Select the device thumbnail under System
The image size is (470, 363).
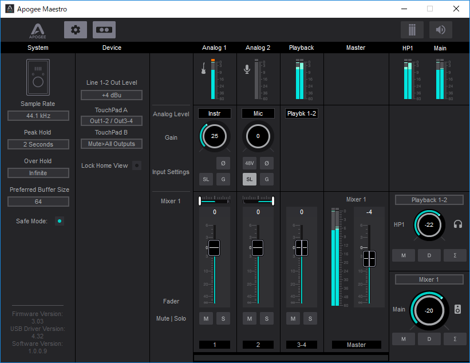(38, 77)
